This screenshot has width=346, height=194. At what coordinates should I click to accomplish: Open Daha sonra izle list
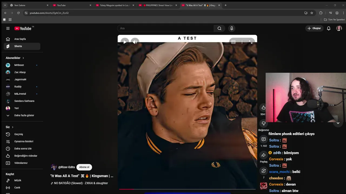[22, 148]
